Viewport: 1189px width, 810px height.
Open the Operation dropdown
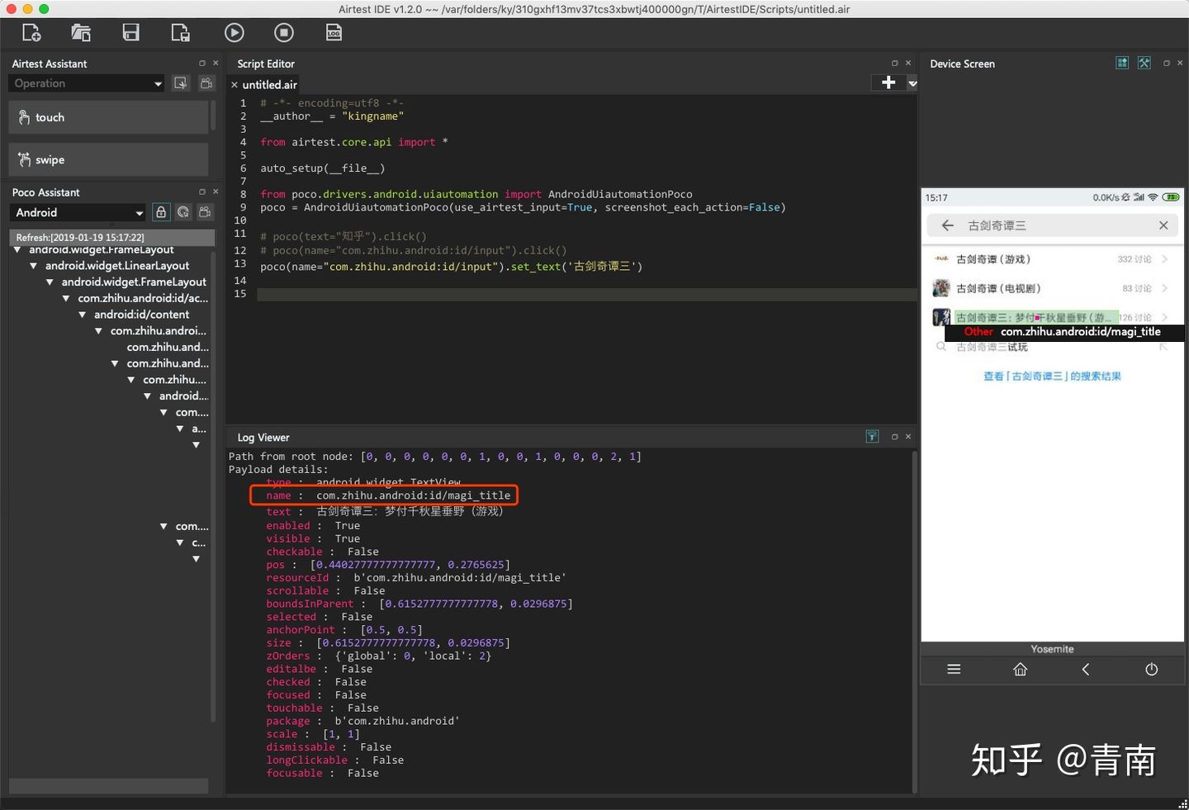click(x=87, y=83)
